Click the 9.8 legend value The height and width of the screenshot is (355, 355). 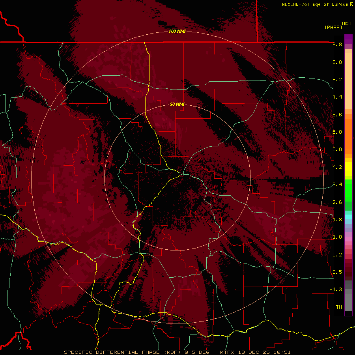coord(337,44)
